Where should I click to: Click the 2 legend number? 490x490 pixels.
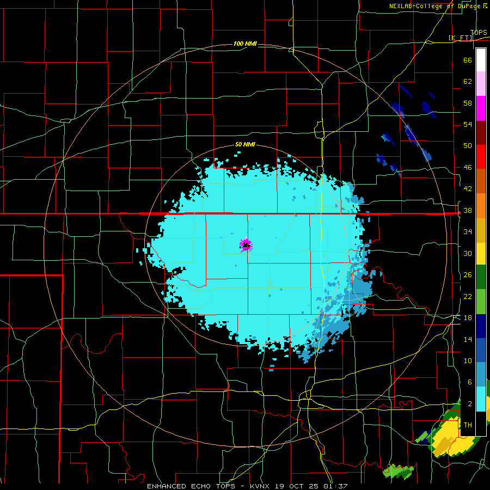[x=469, y=404]
